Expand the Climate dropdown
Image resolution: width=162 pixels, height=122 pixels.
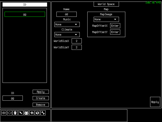pyautogui.click(x=67, y=35)
